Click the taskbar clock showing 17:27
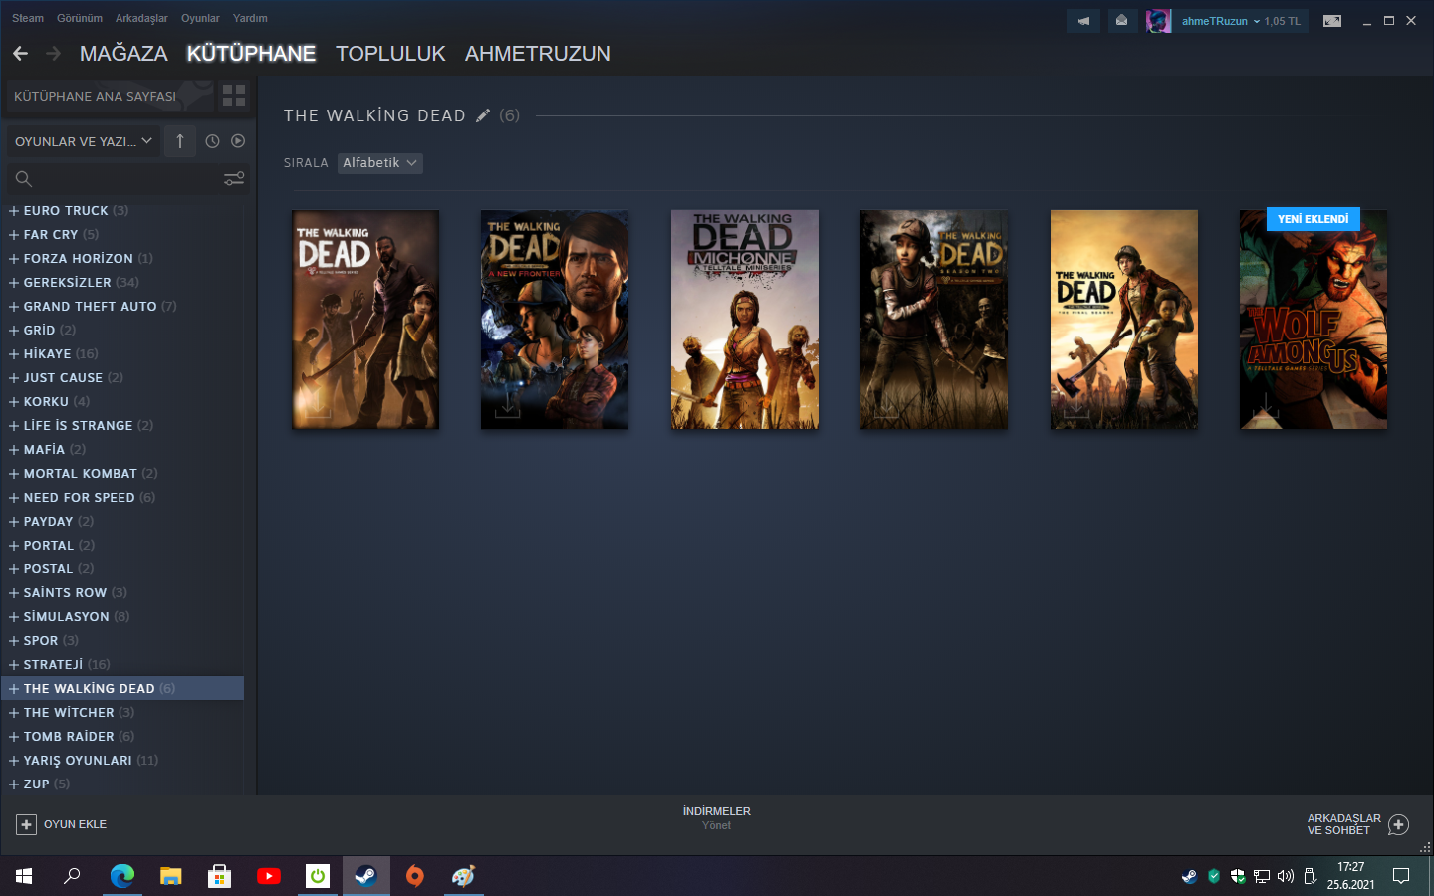This screenshot has width=1434, height=896. pyautogui.click(x=1350, y=876)
